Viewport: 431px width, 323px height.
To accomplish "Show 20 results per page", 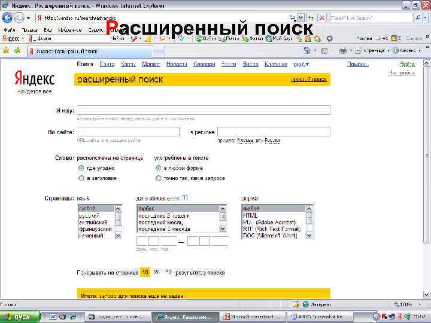I will coord(157,273).
